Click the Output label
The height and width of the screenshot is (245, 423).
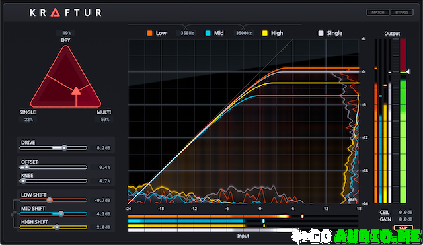392,34
